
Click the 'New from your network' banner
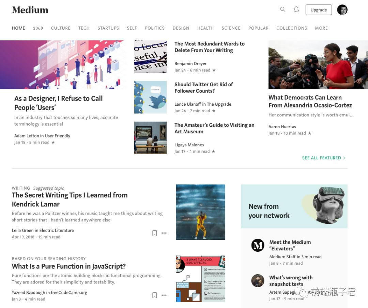coord(294,206)
